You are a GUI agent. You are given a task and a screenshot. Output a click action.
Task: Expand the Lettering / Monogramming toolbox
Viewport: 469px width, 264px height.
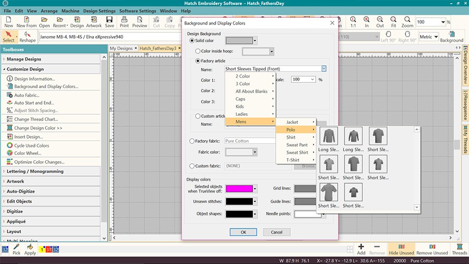pyautogui.click(x=35, y=171)
